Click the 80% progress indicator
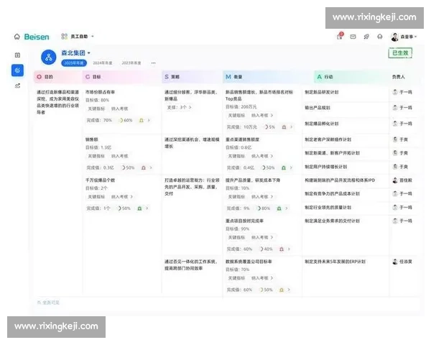 coord(264,208)
